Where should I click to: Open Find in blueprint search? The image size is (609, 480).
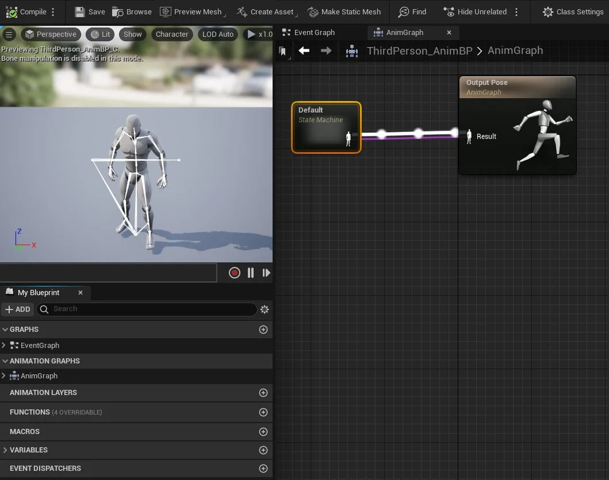click(412, 12)
